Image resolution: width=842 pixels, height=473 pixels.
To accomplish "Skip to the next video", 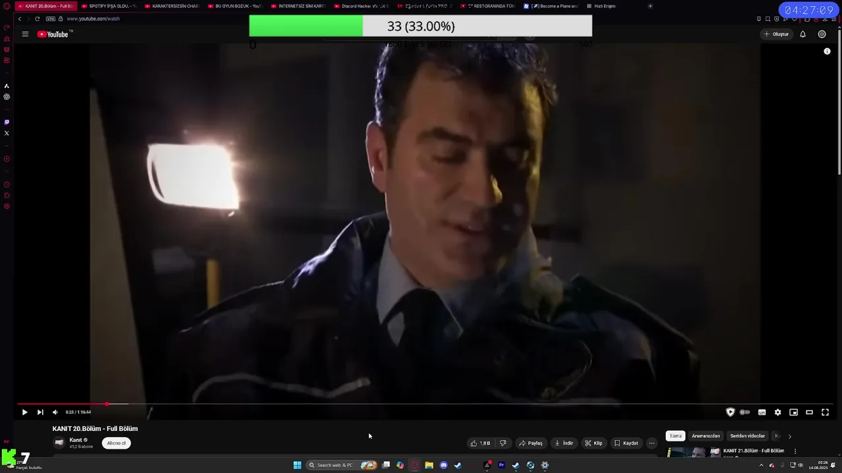I will [x=40, y=413].
